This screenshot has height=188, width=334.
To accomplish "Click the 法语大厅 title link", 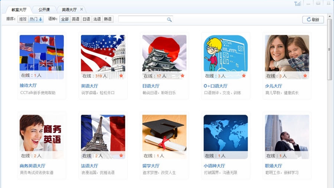I will [x=89, y=166].
